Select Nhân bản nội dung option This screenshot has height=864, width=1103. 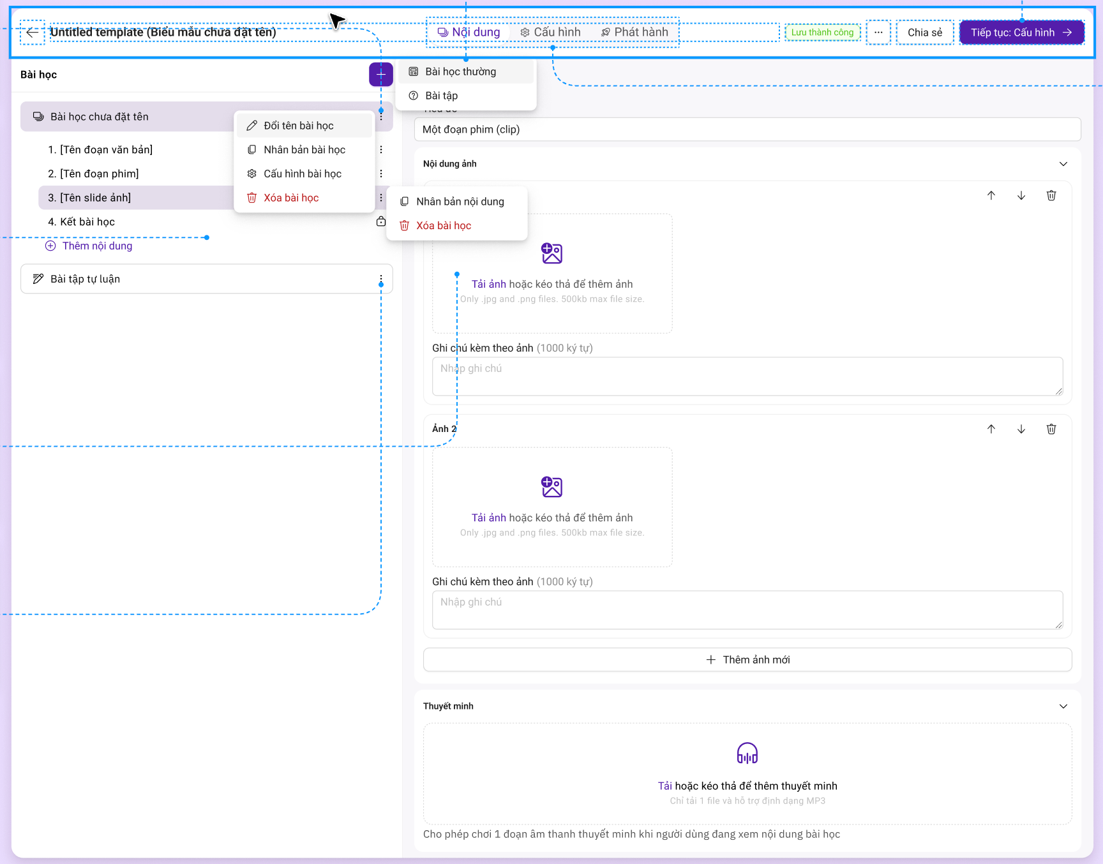(457, 202)
